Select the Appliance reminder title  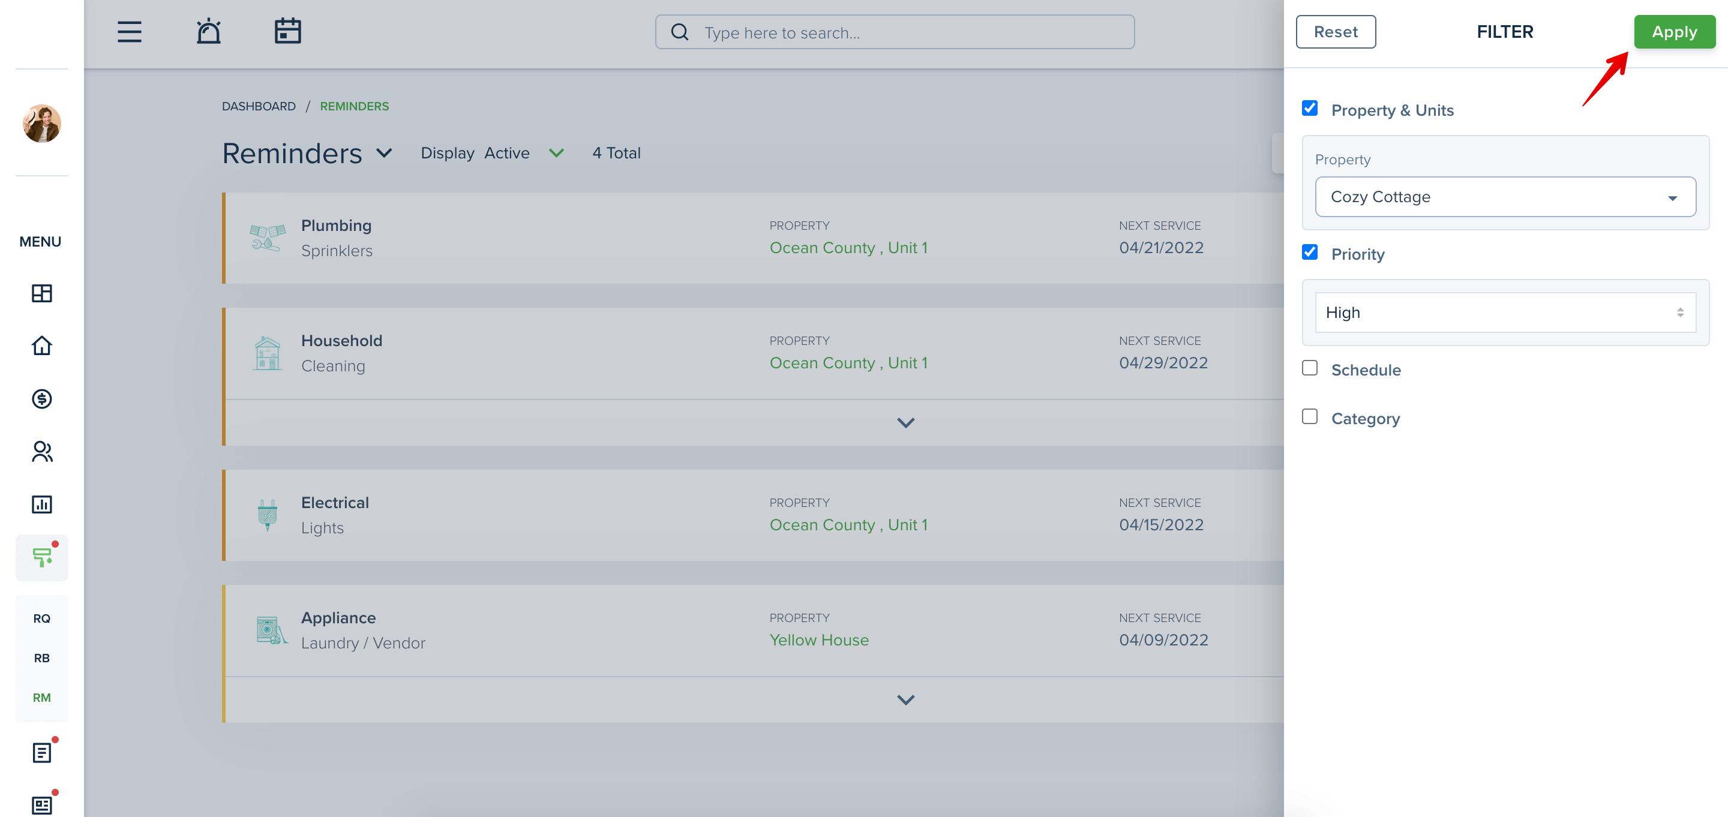(338, 618)
